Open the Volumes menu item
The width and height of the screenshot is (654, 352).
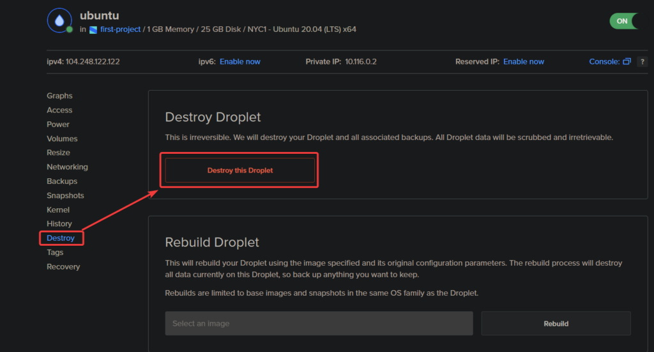62,139
